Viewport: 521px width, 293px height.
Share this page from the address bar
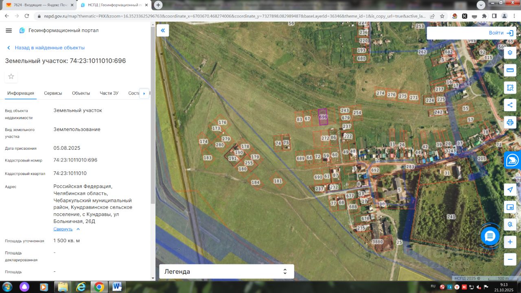432,16
